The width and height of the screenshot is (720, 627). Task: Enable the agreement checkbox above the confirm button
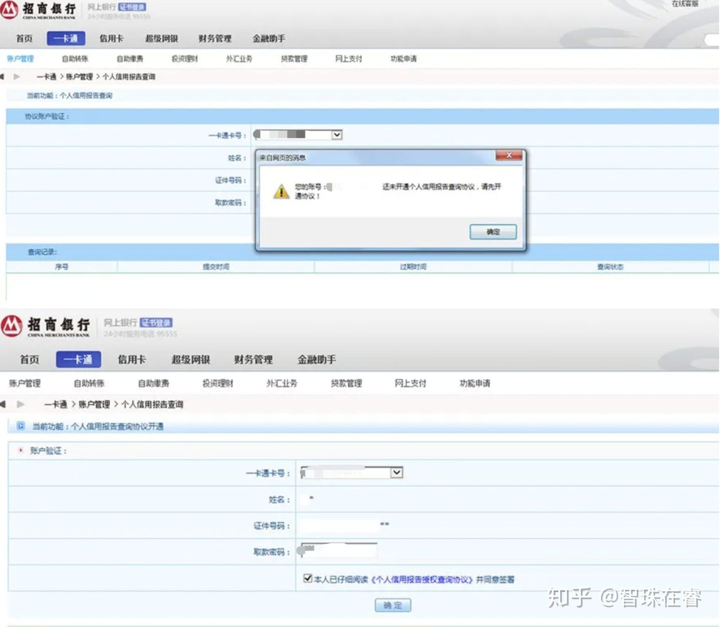(307, 579)
